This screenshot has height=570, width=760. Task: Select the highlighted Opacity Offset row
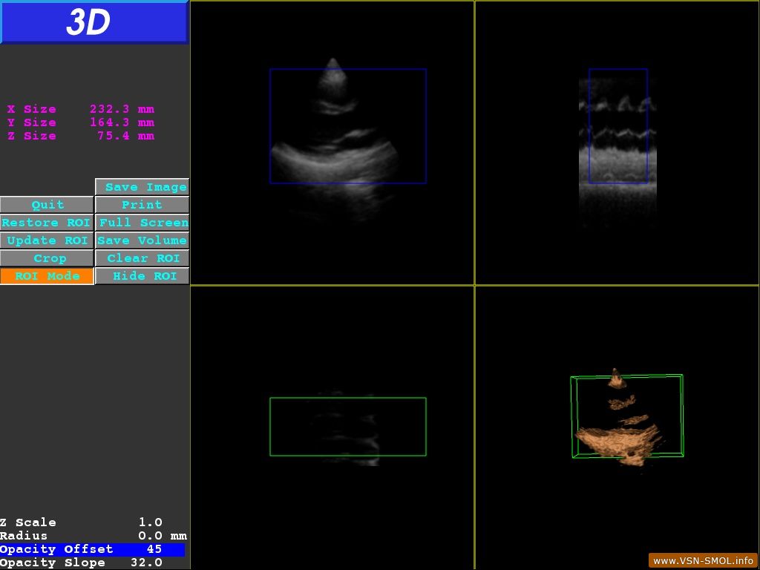pos(92,550)
